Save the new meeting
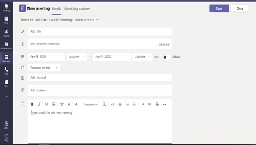 point(219,8)
